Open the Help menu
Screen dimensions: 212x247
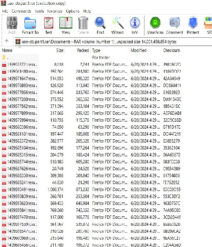tap(87, 11)
